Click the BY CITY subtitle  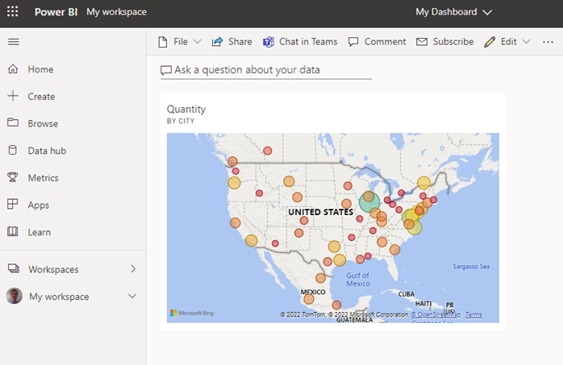tap(181, 121)
